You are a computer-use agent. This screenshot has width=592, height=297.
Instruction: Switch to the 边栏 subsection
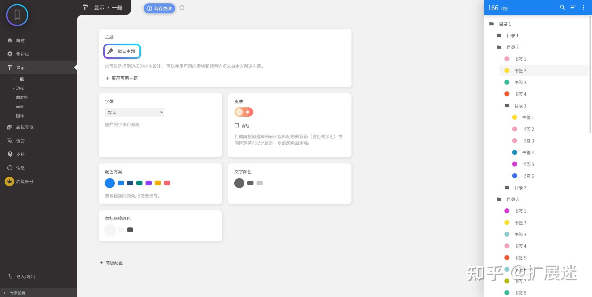tap(20, 88)
